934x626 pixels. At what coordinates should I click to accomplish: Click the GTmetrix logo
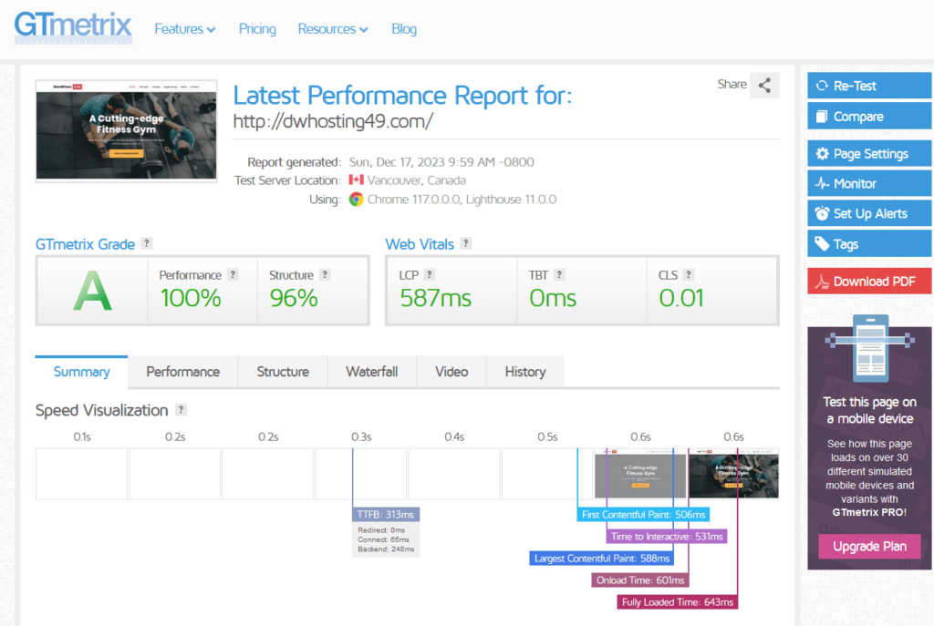pyautogui.click(x=73, y=27)
